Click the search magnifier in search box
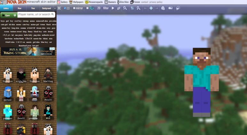 (53, 14)
